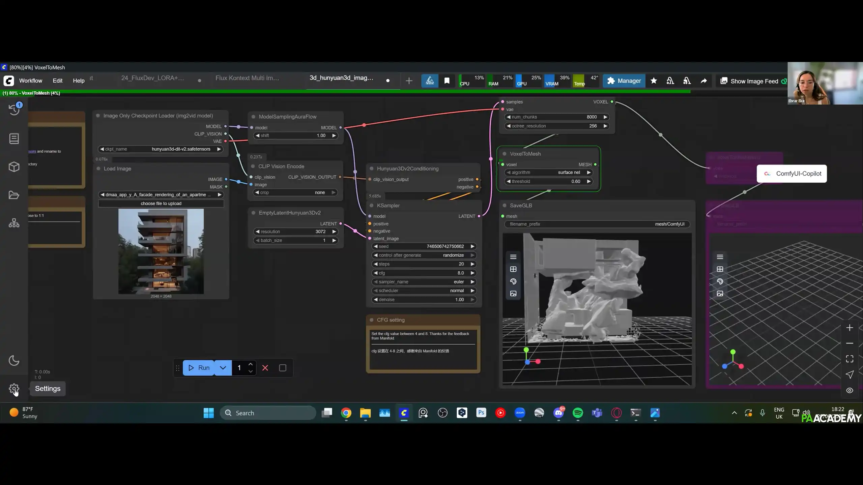Open Settings gear icon
Image resolution: width=863 pixels, height=485 pixels.
pos(14,388)
